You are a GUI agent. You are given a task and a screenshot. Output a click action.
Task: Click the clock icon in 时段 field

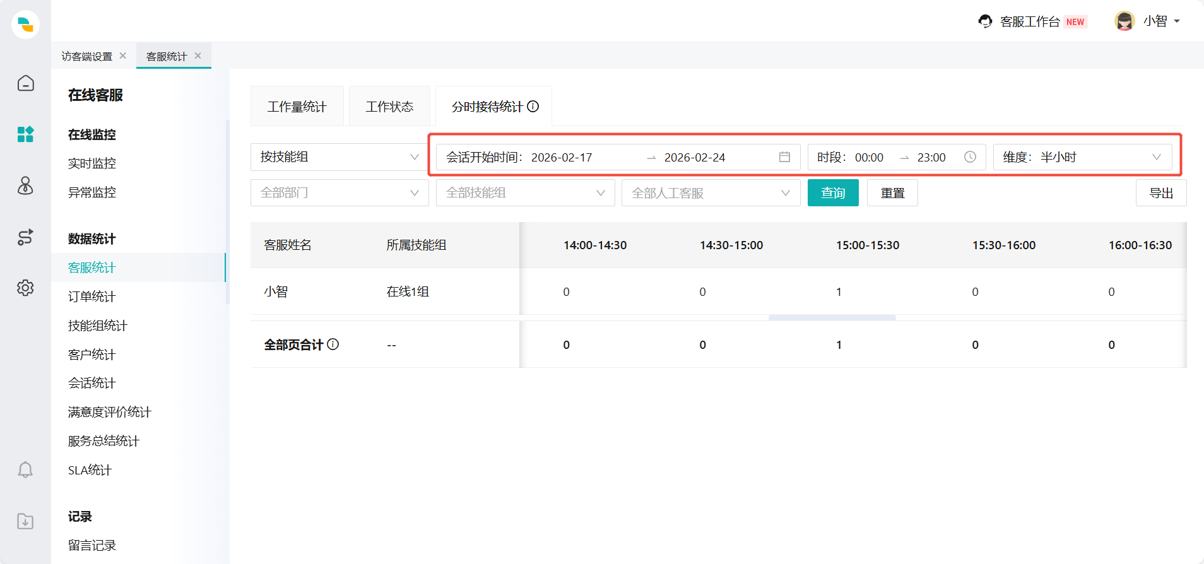click(970, 157)
